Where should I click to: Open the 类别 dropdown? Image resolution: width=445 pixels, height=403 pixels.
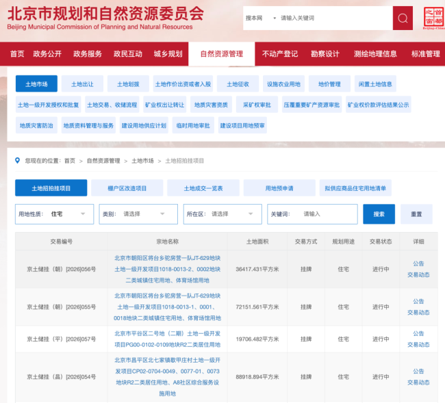click(138, 214)
